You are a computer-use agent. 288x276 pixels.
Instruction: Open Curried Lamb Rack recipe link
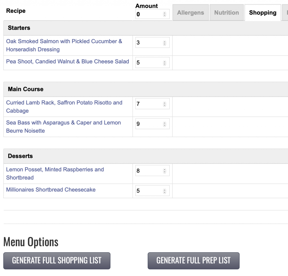tap(64, 106)
